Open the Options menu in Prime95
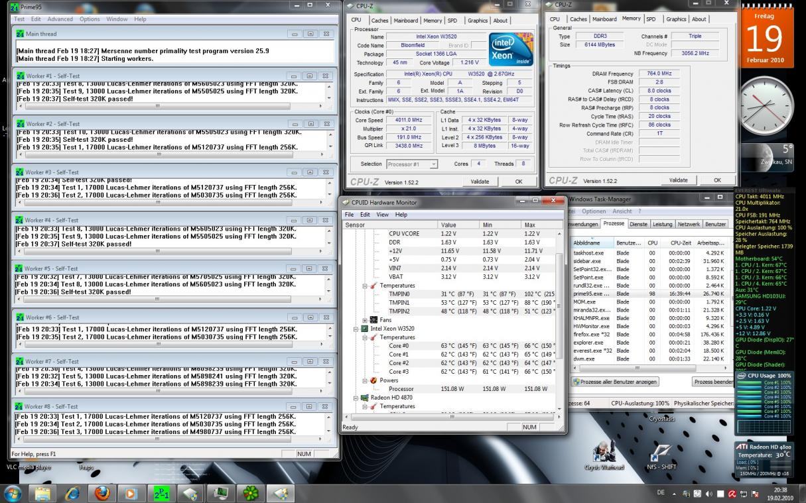The height and width of the screenshot is (503, 806). 90,19
